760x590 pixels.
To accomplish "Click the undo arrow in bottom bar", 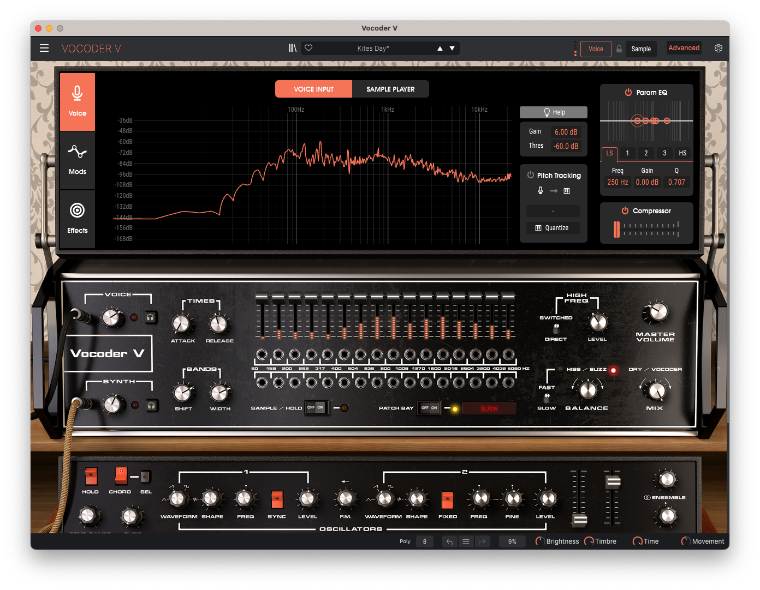I will click(x=449, y=541).
